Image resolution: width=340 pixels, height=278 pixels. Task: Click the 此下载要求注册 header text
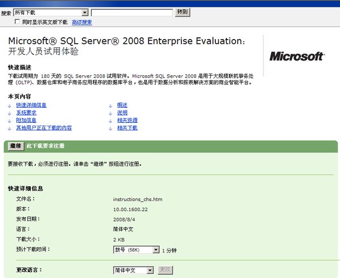tap(45, 146)
